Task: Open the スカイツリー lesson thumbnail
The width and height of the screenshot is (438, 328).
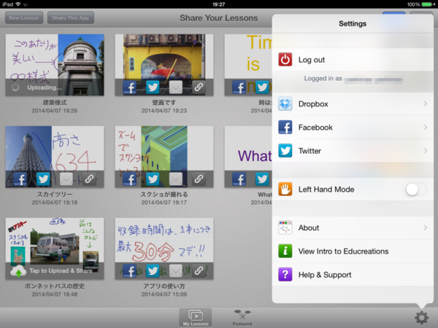Action: tap(55, 157)
